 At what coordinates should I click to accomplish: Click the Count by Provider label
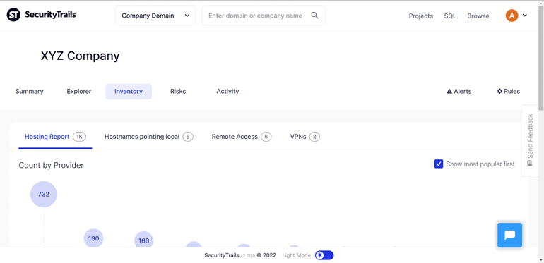[51, 166]
